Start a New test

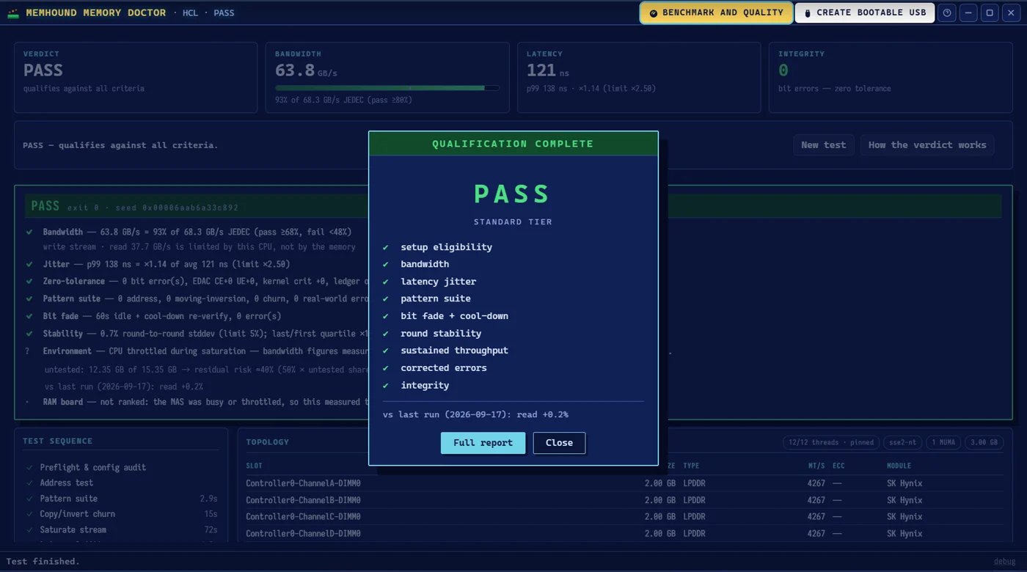(824, 145)
